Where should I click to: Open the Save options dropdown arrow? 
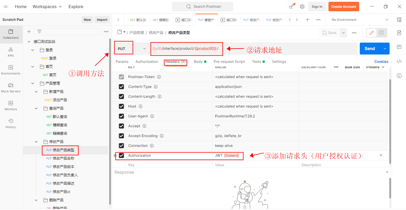click(343, 33)
